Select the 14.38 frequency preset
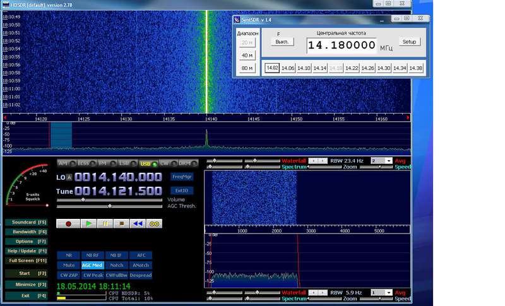Image resolution: width=505 pixels, height=306 pixels. [416, 68]
